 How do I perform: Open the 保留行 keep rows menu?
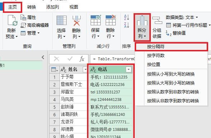(95, 27)
